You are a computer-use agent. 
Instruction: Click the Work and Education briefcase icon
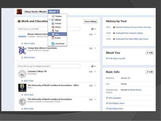point(19,21)
